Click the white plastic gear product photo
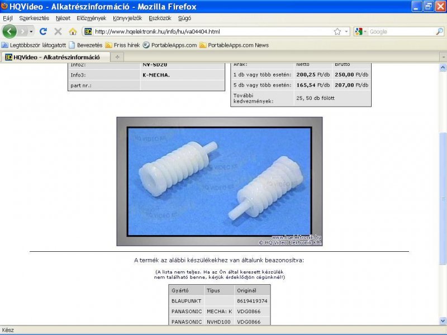Viewport: 447px width, 335px height. pyautogui.click(x=220, y=181)
